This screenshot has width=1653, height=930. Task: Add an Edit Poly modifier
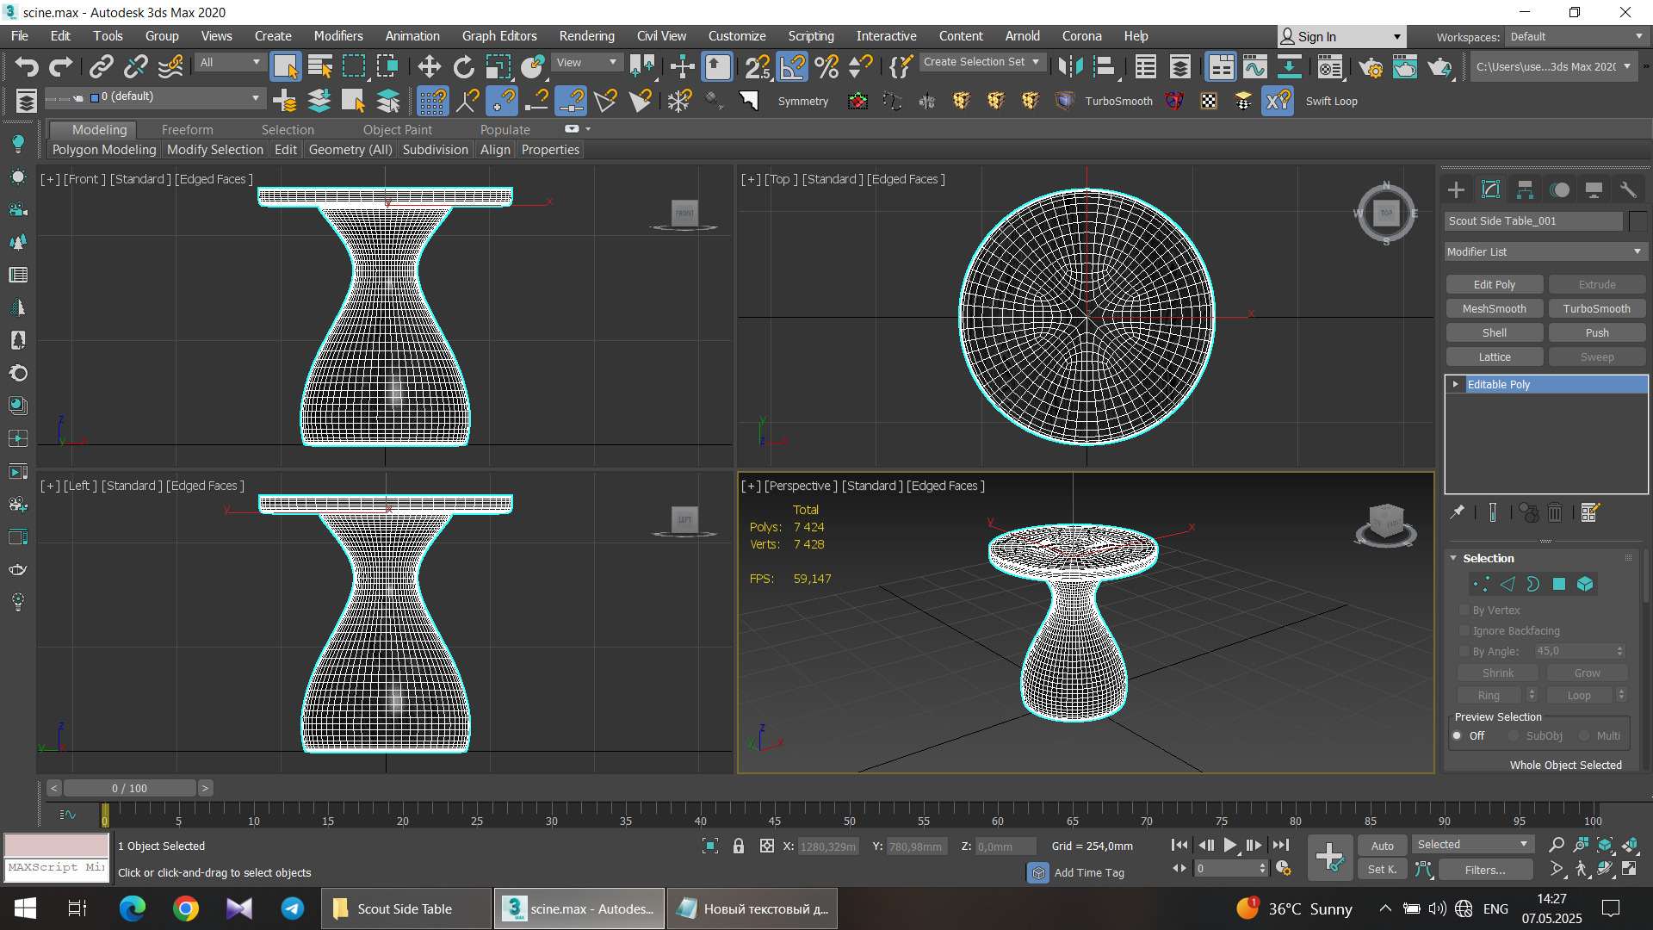pos(1494,284)
